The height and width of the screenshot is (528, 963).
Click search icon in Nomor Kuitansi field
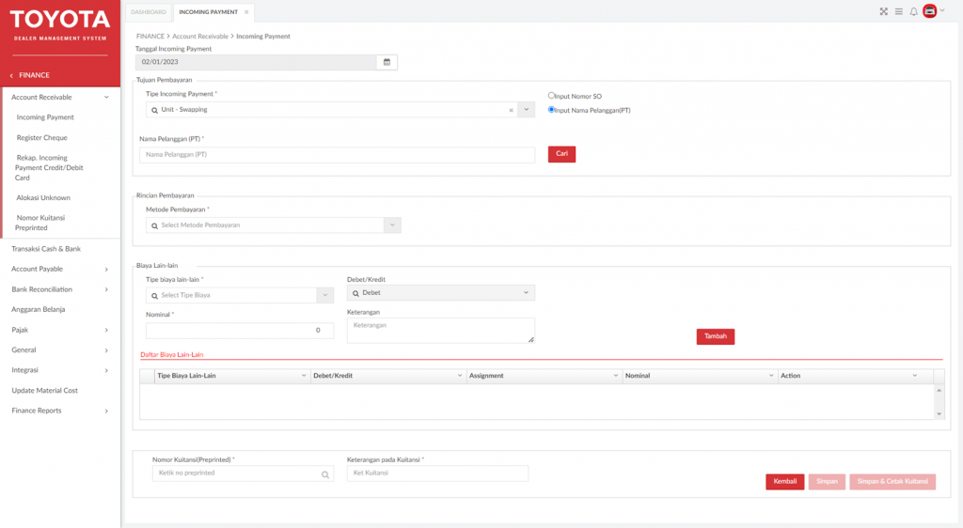pyautogui.click(x=324, y=474)
